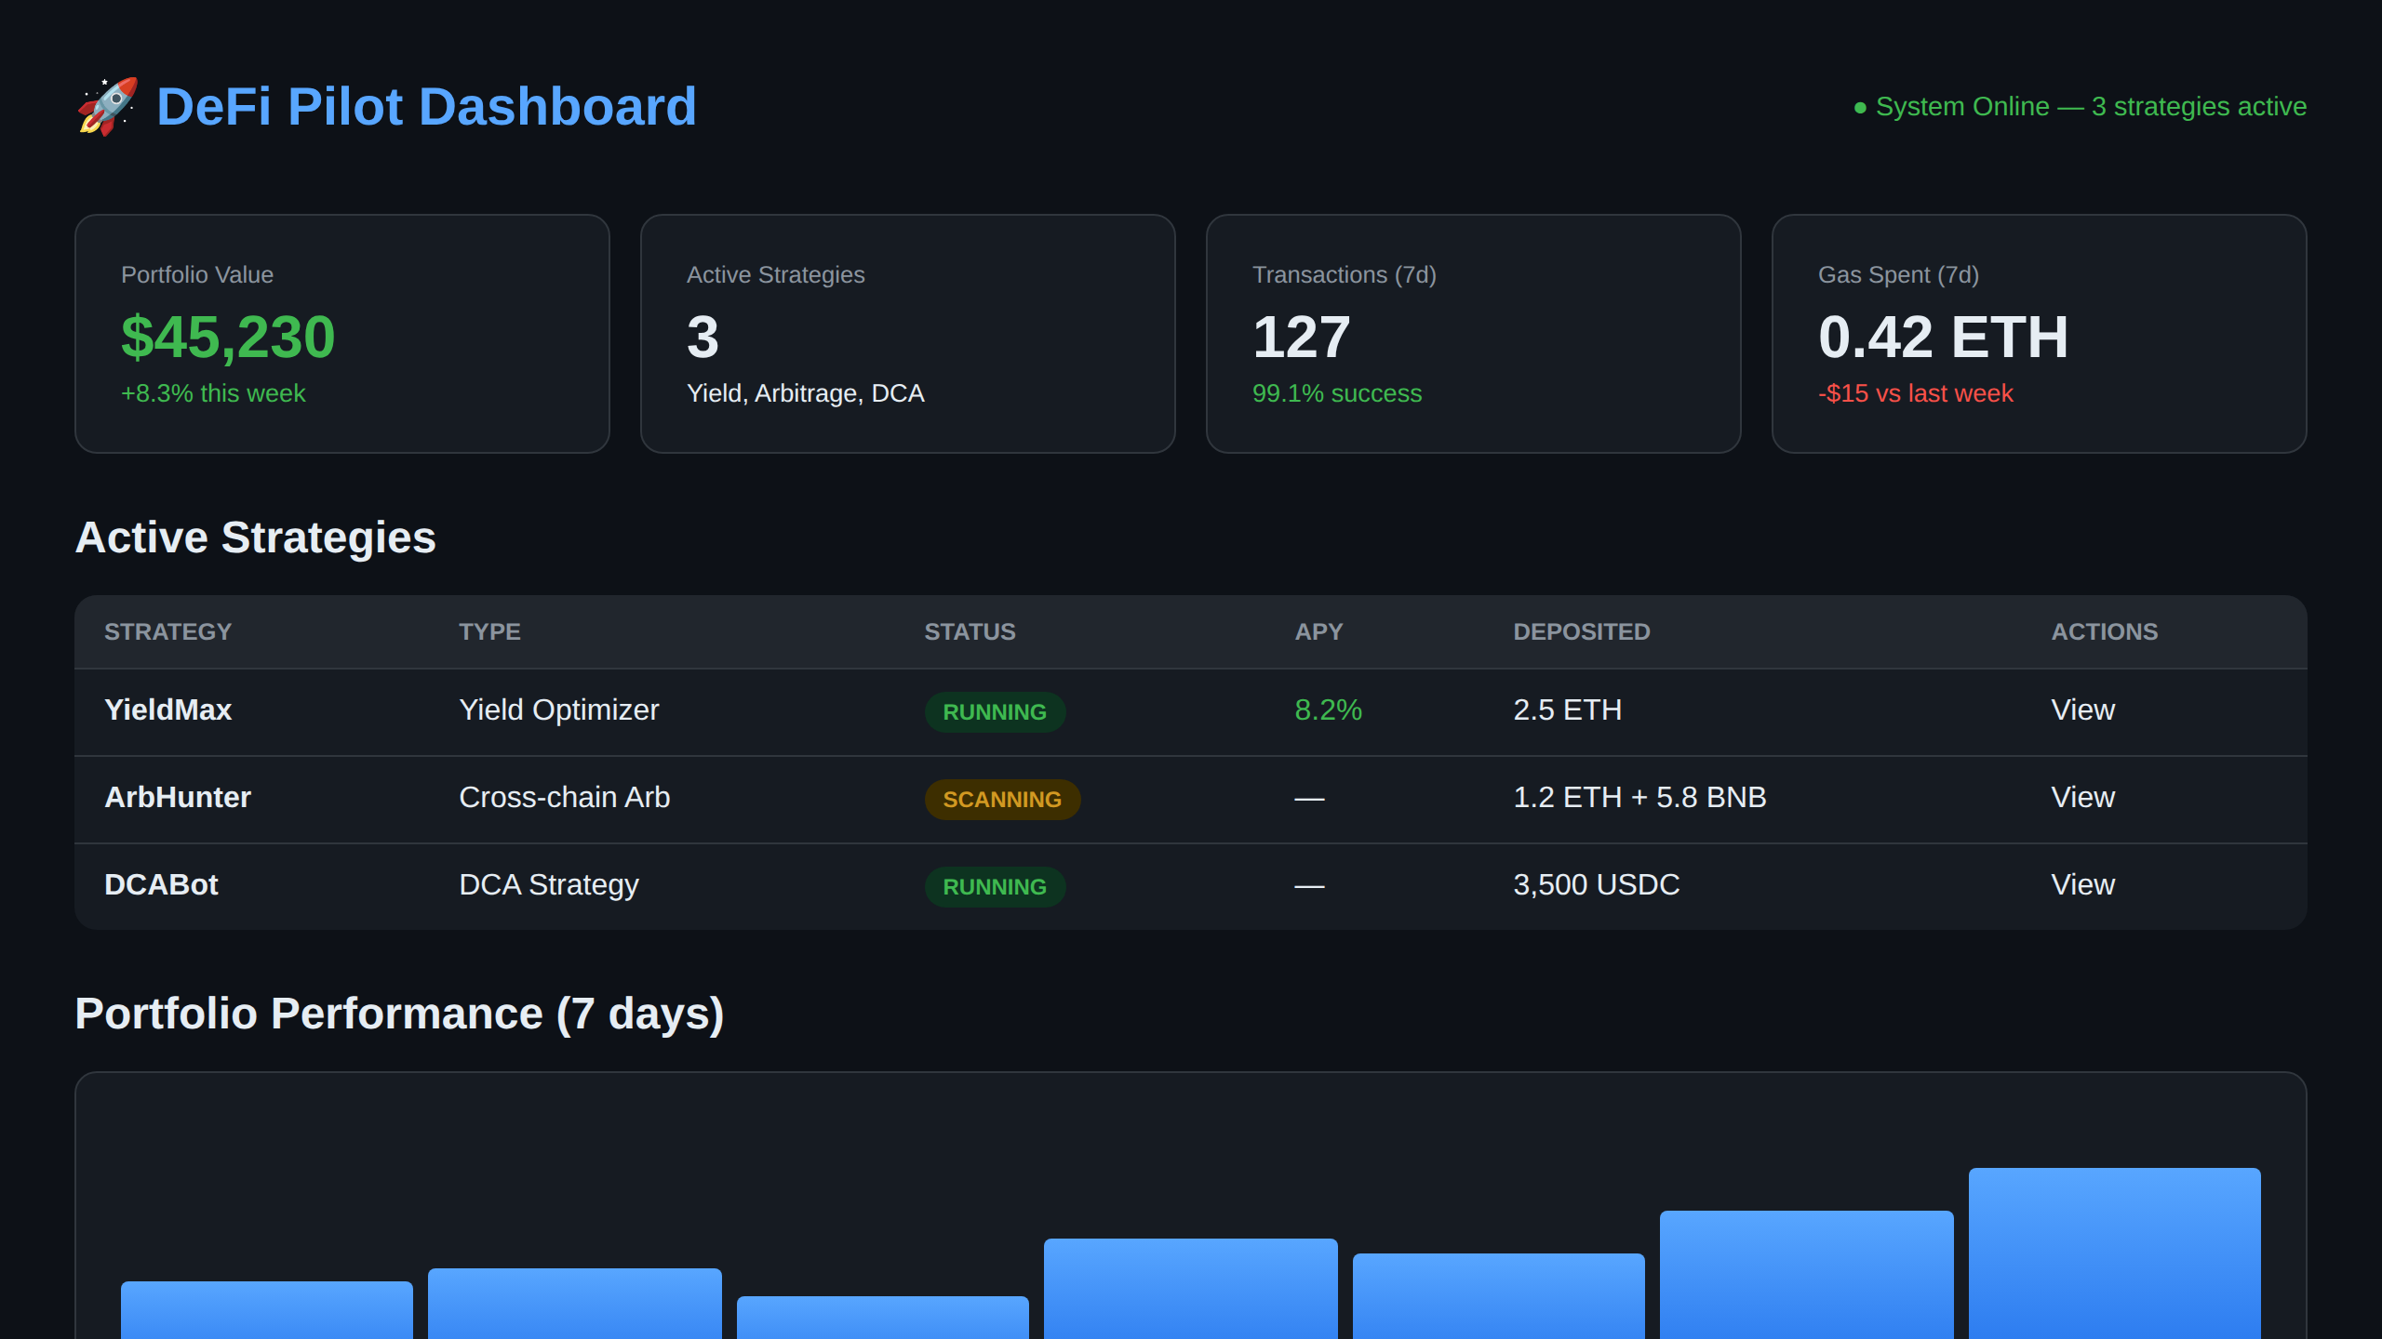Open the Portfolio Value card
The image size is (2382, 1339).
pos(342,334)
